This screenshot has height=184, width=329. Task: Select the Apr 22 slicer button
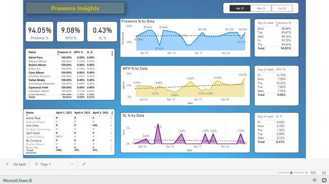pyautogui.click(x=240, y=9)
